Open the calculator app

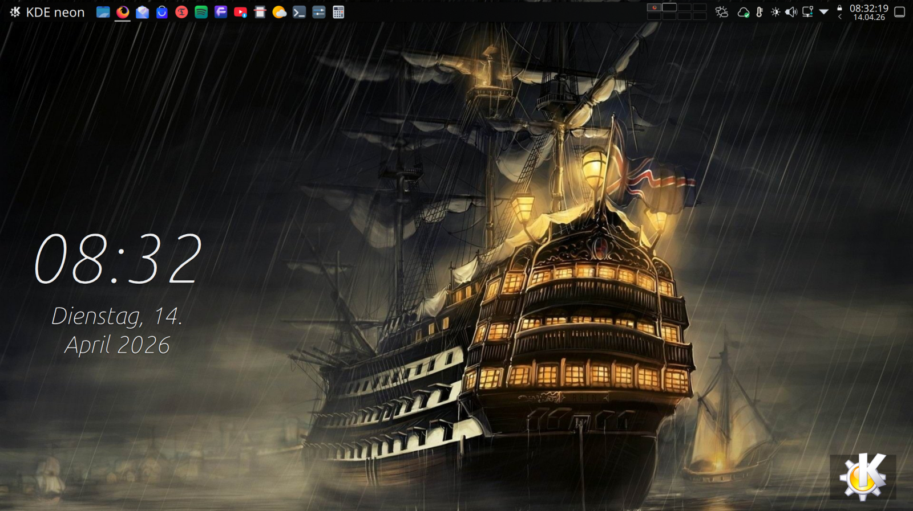point(338,12)
